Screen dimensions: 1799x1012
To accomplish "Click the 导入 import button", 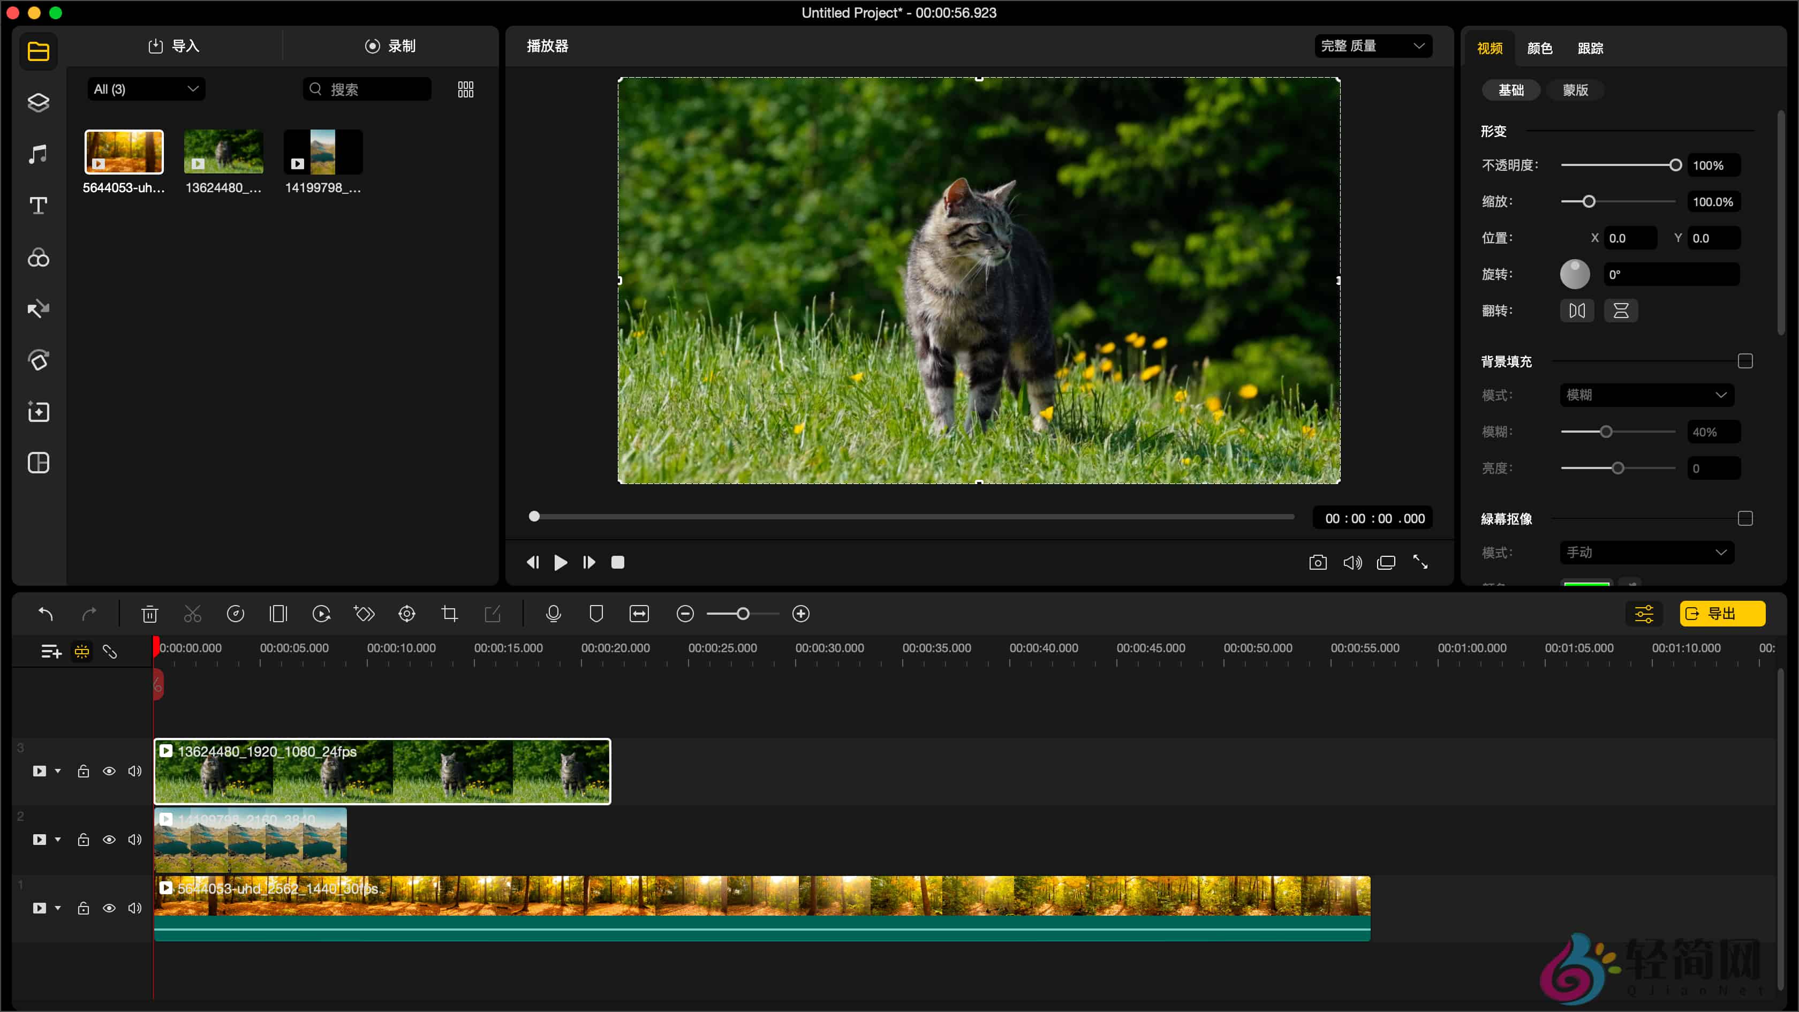I will [x=174, y=46].
